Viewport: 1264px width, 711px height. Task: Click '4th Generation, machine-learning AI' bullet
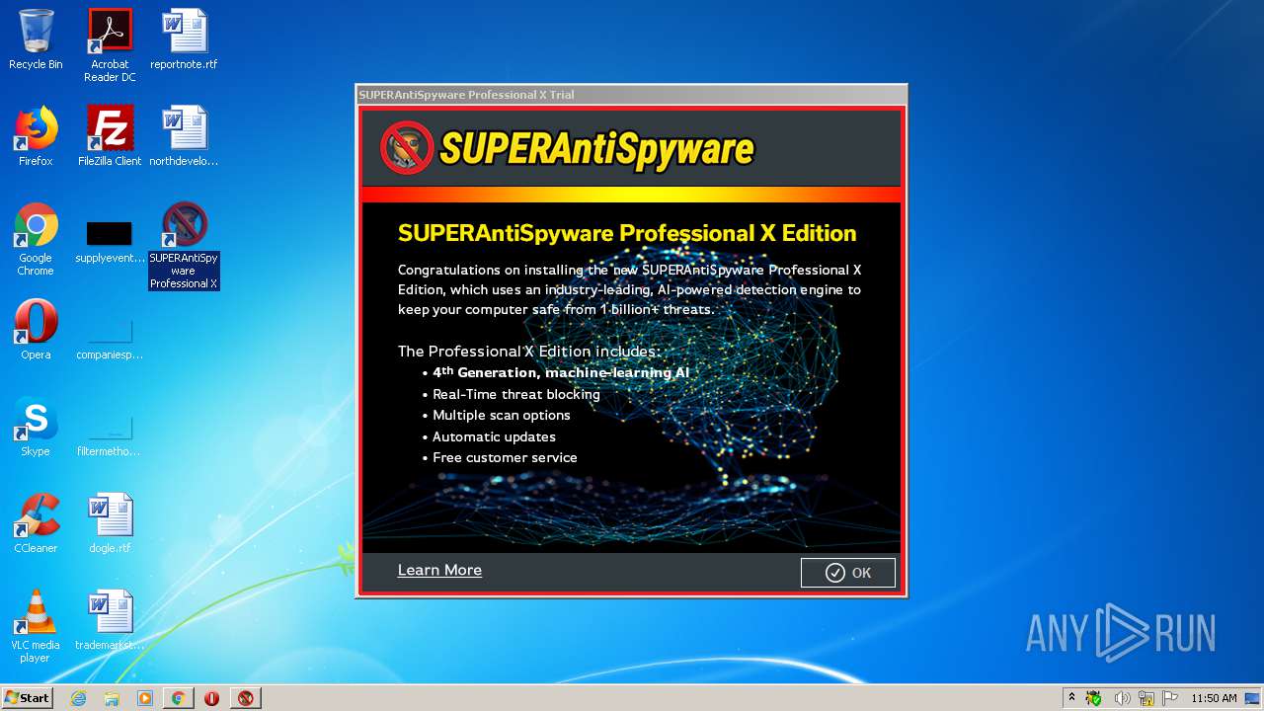click(561, 372)
